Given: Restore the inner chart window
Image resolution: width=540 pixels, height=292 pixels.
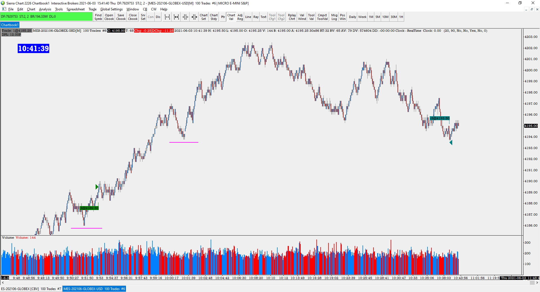Looking at the screenshot, I should coord(532,9).
